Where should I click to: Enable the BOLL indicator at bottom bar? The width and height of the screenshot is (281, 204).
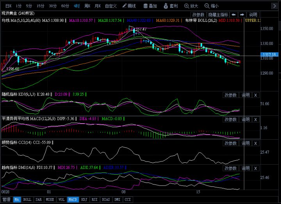coord(27,199)
